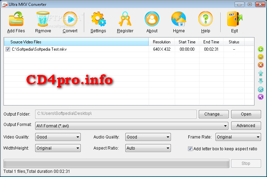Close the Ultra MKV Converter window
Image resolution: width=267 pixels, height=177 pixels.
point(260,5)
